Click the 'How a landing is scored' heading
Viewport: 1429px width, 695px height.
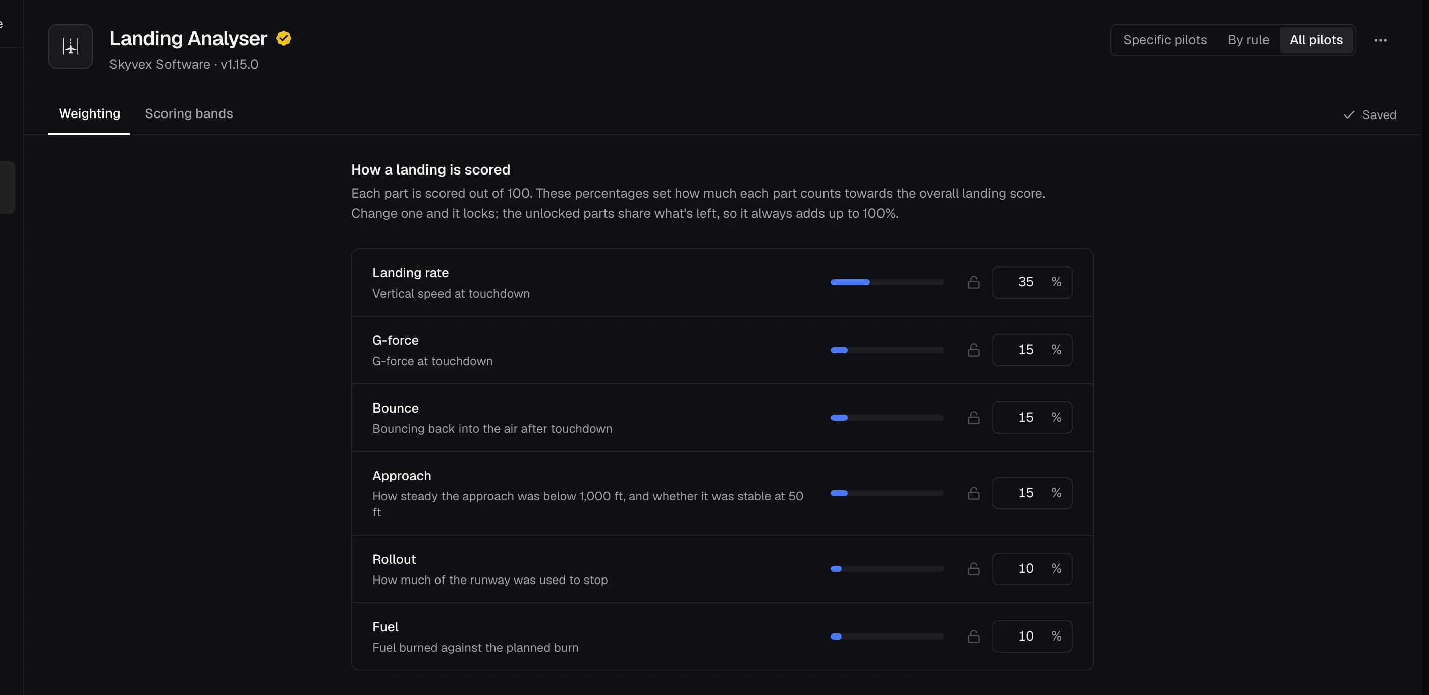[430, 170]
